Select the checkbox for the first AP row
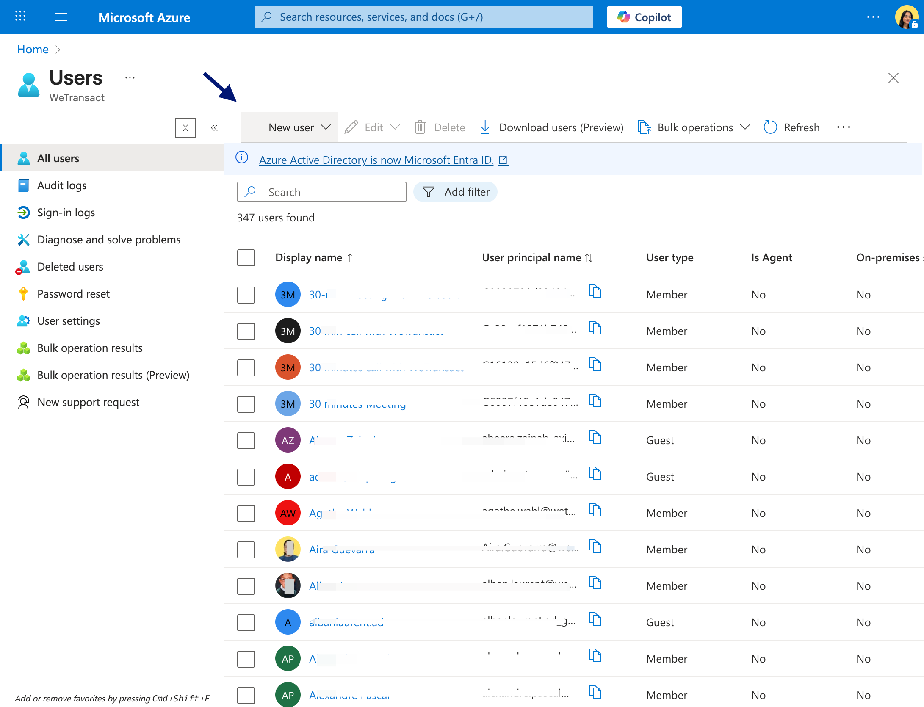This screenshot has width=924, height=707. coord(246,659)
